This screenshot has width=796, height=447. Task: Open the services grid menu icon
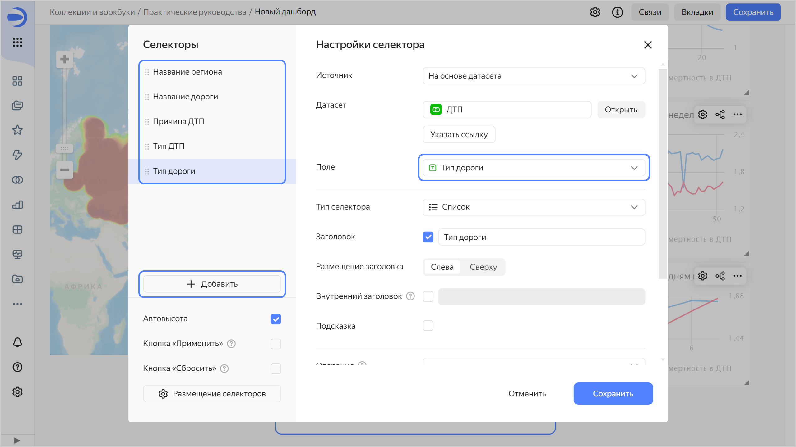coord(17,42)
